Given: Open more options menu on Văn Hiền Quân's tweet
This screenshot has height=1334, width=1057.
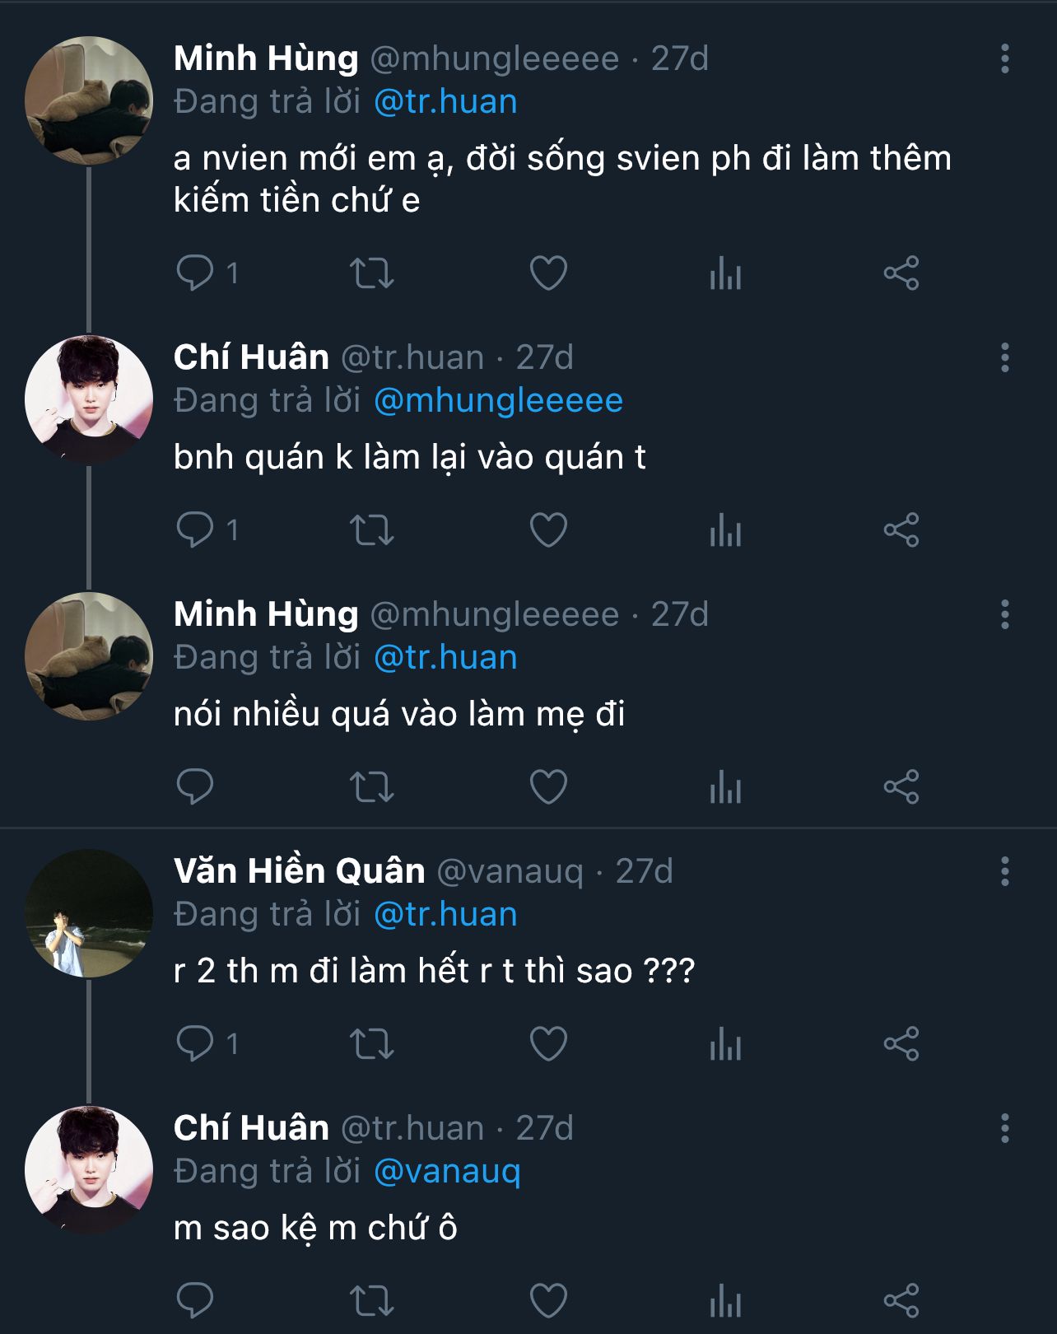Looking at the screenshot, I should tap(1004, 871).
